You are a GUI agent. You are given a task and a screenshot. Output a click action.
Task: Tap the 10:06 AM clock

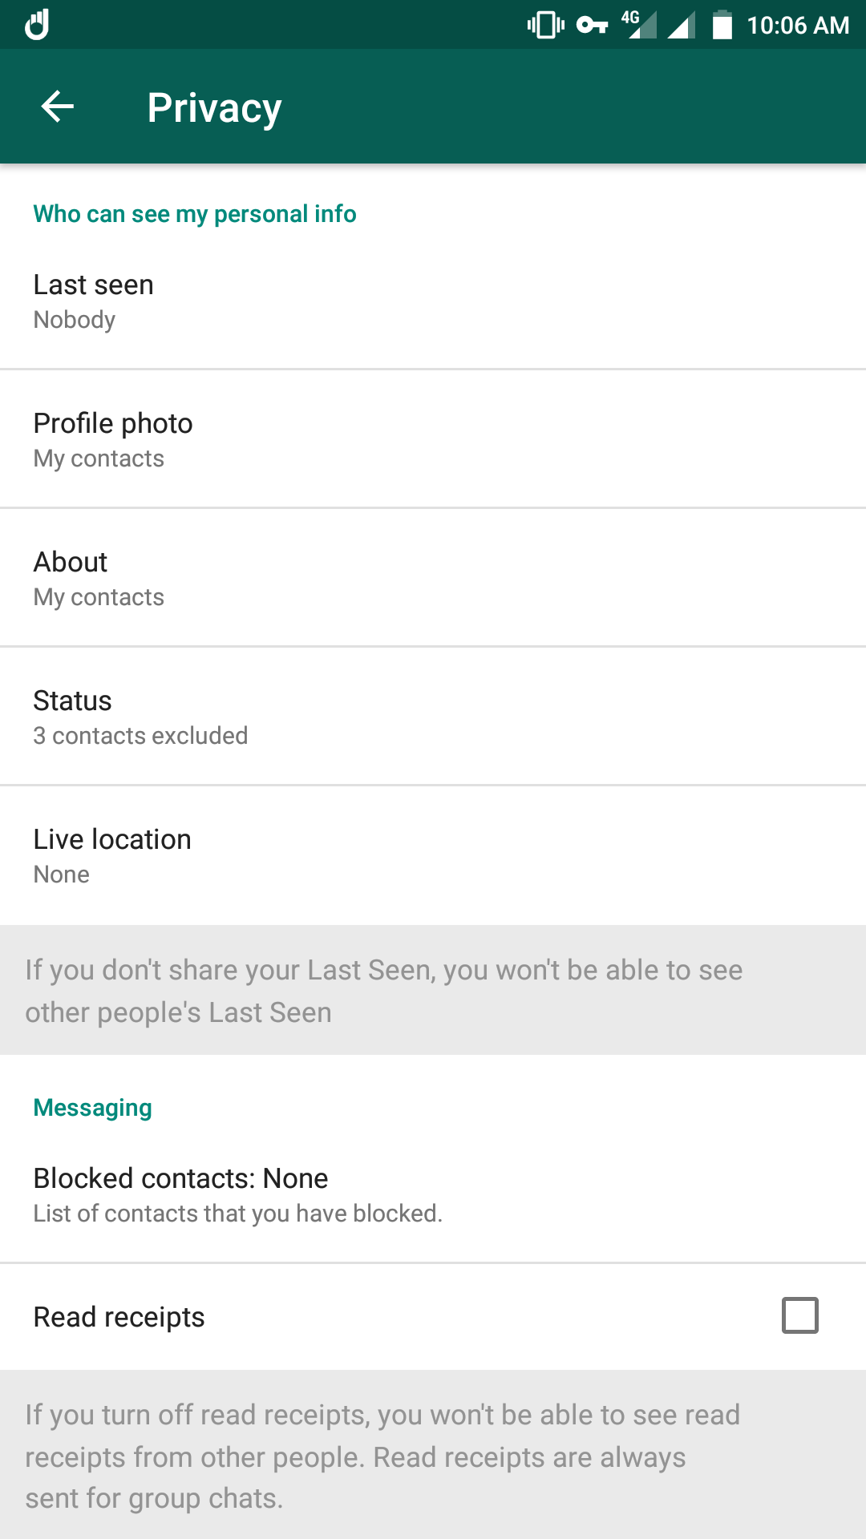[x=798, y=26]
